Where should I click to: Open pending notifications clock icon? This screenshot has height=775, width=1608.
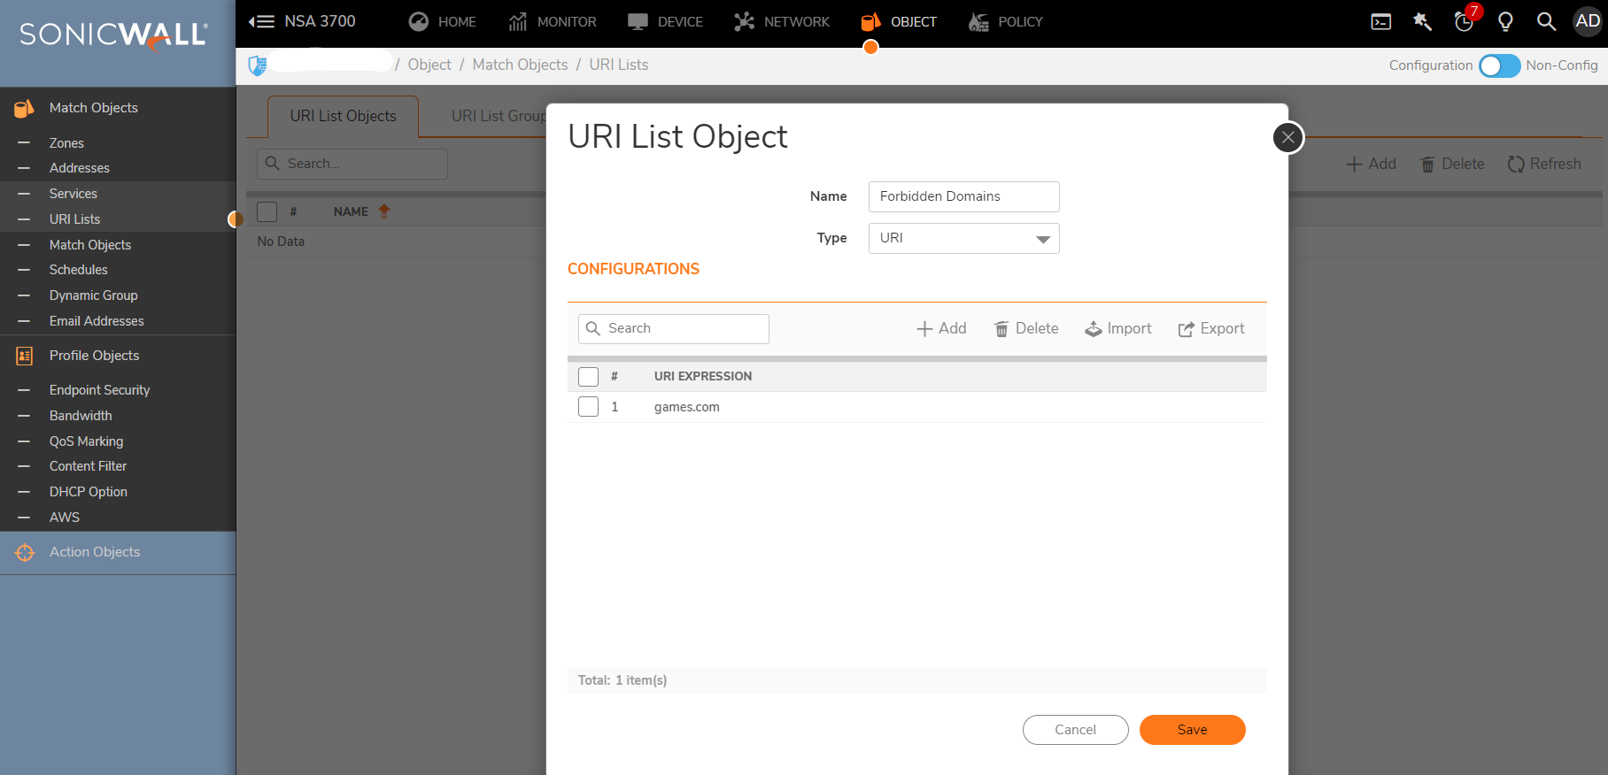(x=1464, y=22)
